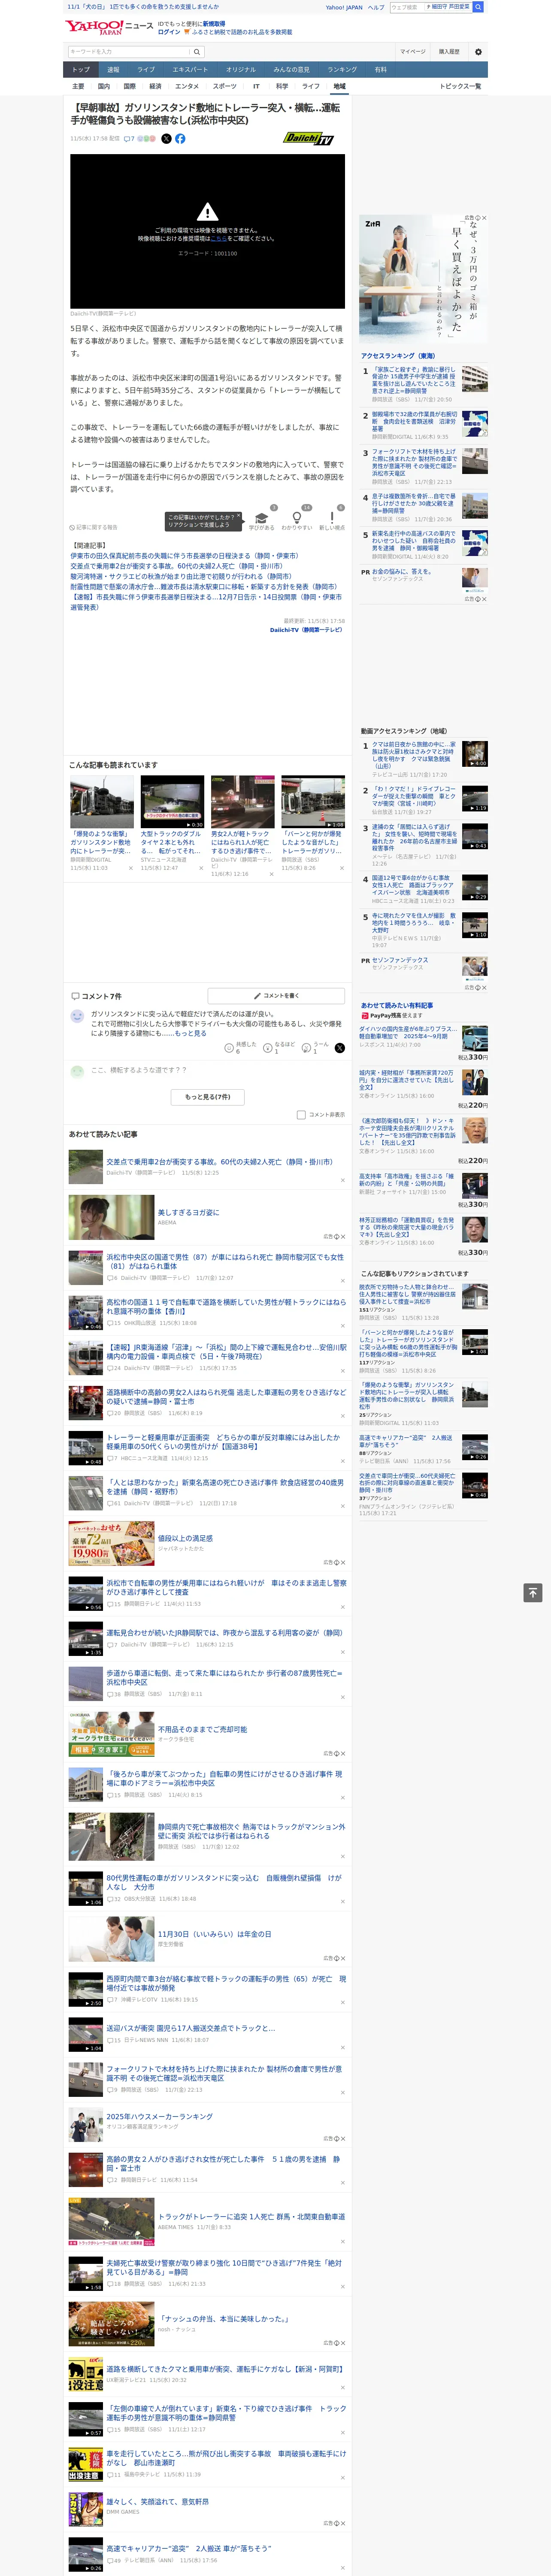This screenshot has width=551, height=2576.
Task: Open 高松市の国道11号 自転車 article
Action: [x=226, y=1306]
